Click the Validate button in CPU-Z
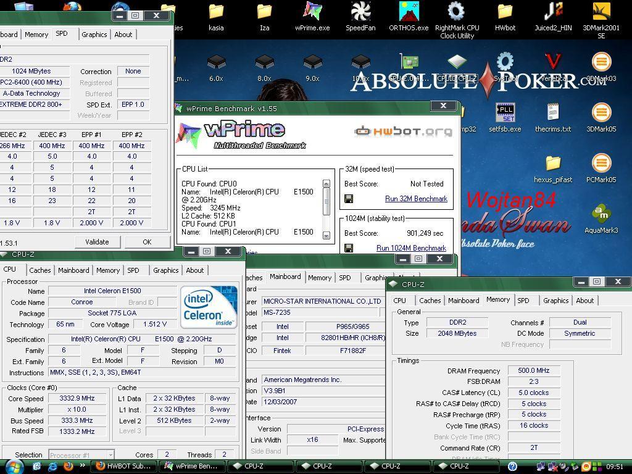 [97, 242]
